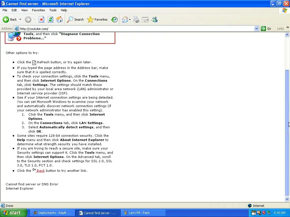
Task: Click "Other options to try:" text
Action: [22, 53]
